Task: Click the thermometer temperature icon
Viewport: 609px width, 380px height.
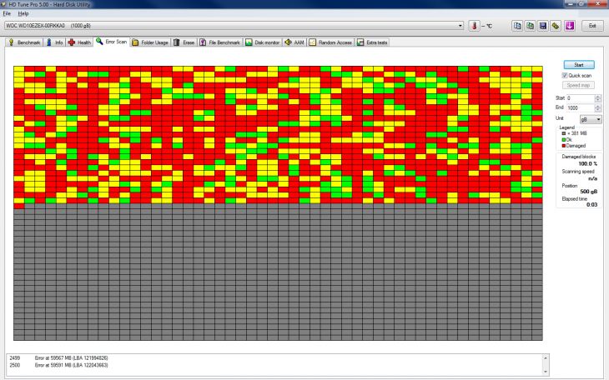Action: click(474, 26)
